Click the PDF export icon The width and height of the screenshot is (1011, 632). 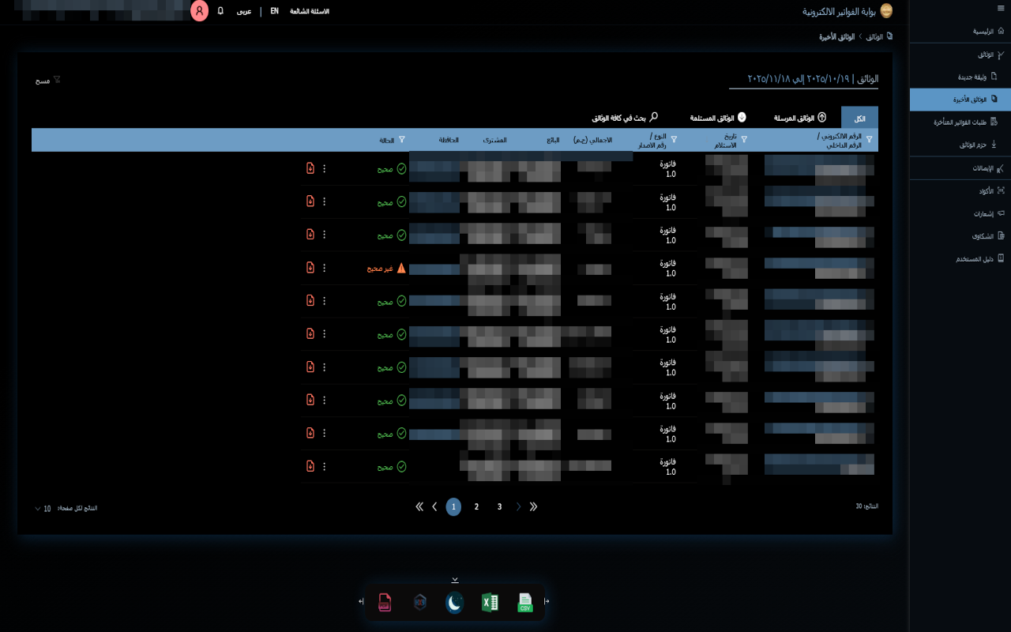coord(385,603)
